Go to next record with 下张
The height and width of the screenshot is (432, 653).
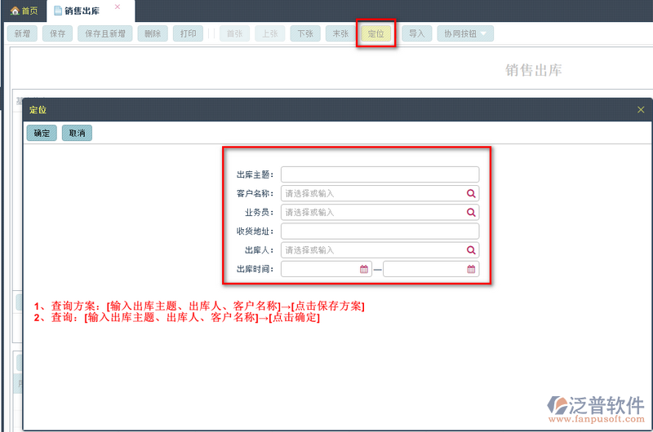point(305,33)
